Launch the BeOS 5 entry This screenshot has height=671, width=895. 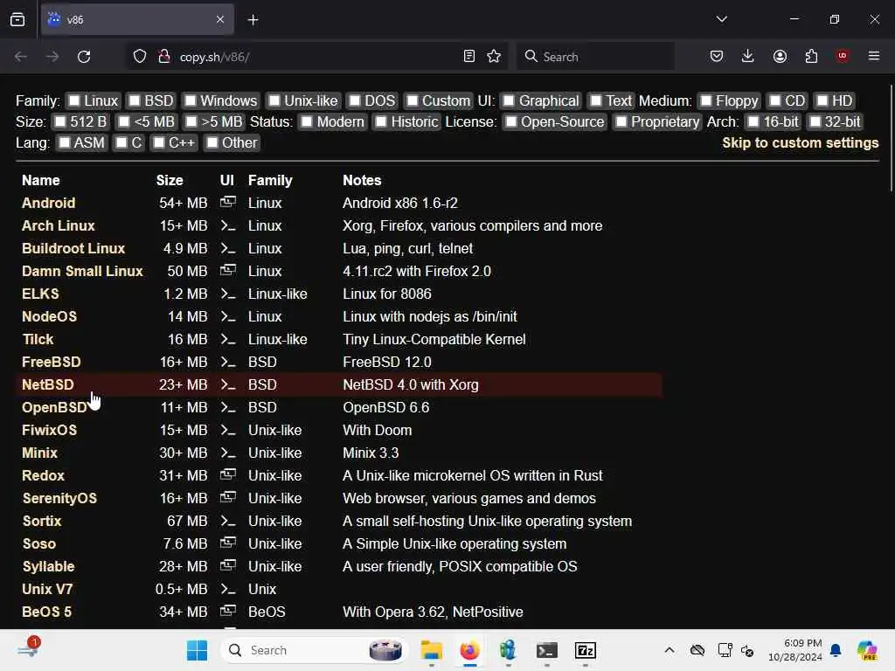(x=47, y=612)
